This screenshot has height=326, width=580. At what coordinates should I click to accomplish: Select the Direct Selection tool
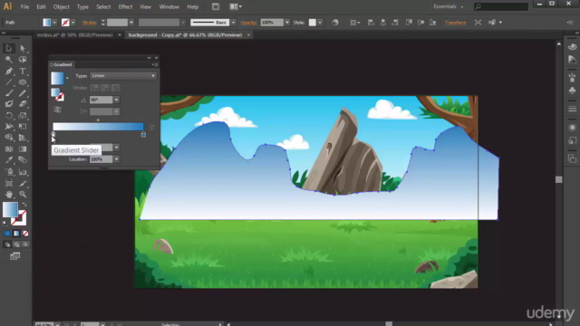(x=23, y=48)
